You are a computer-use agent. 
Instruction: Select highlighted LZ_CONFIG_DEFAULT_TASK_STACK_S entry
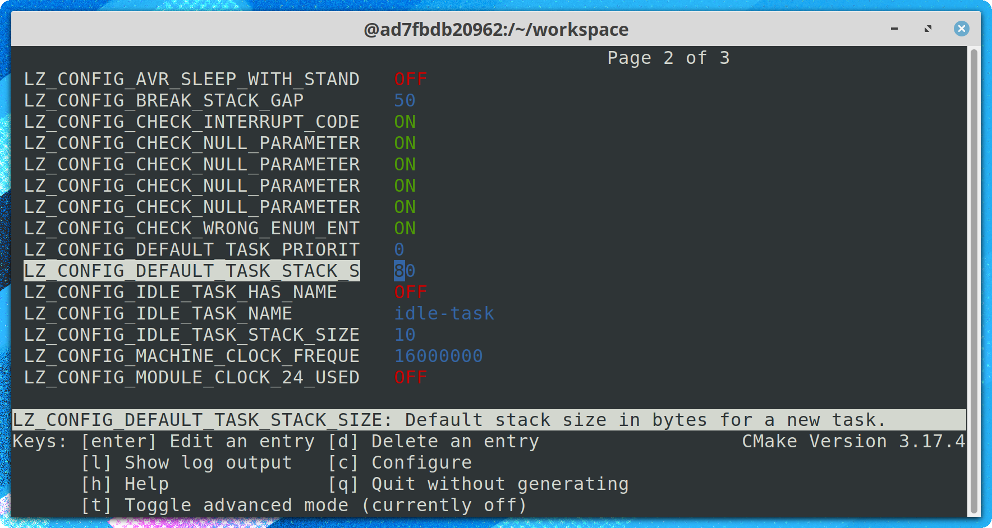192,271
